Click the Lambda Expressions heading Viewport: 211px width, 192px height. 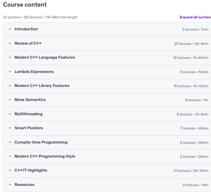click(34, 71)
